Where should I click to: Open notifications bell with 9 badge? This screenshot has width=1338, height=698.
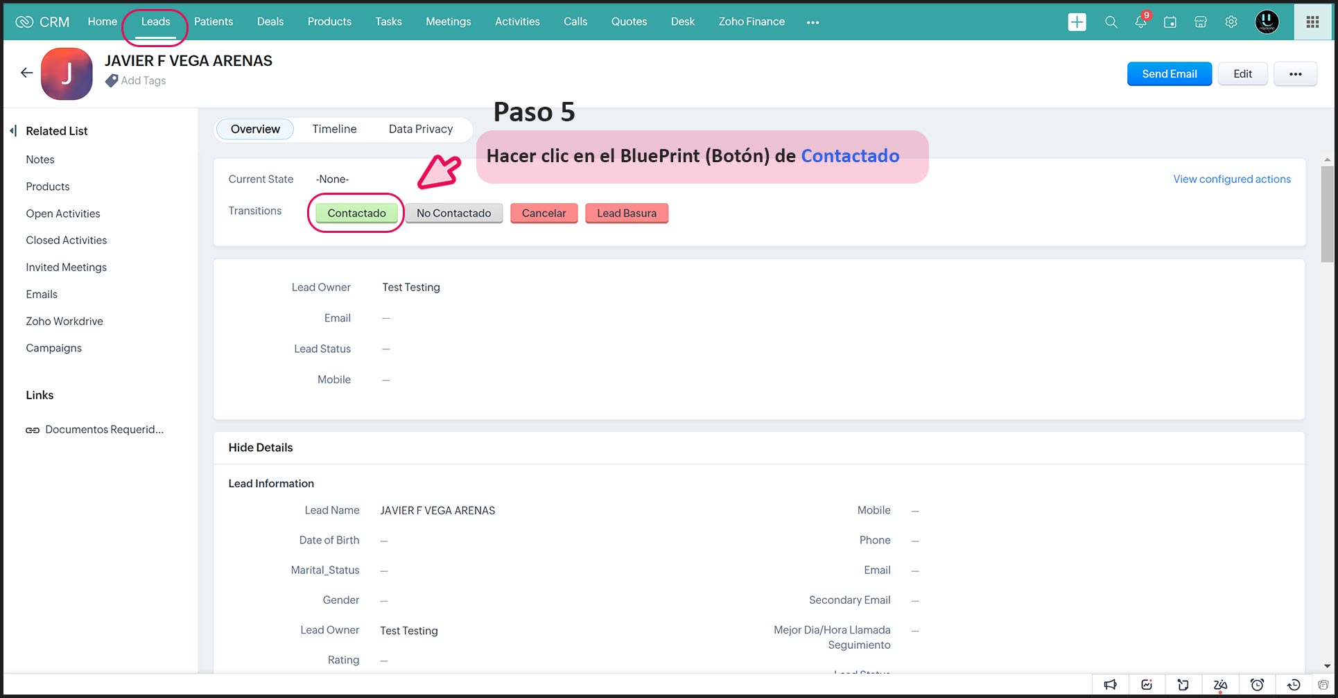[1140, 22]
